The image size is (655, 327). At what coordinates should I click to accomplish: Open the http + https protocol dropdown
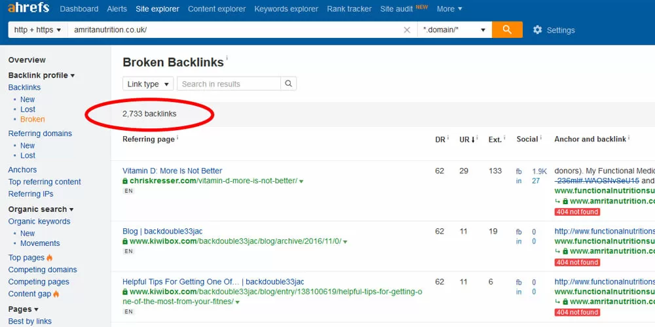pos(37,30)
